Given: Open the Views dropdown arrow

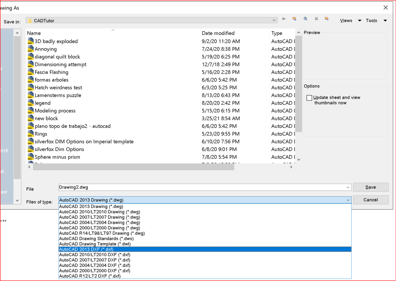Looking at the screenshot, I should [x=360, y=20].
